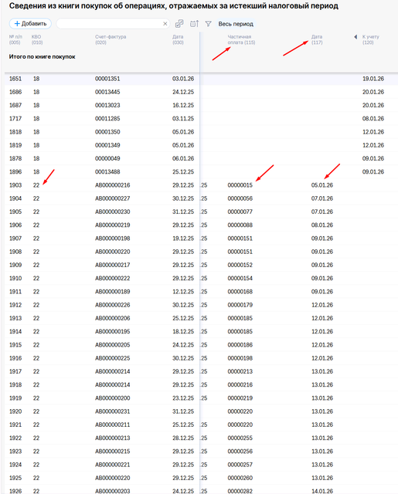Click invoice 00013488 in row 1896

click(107, 171)
